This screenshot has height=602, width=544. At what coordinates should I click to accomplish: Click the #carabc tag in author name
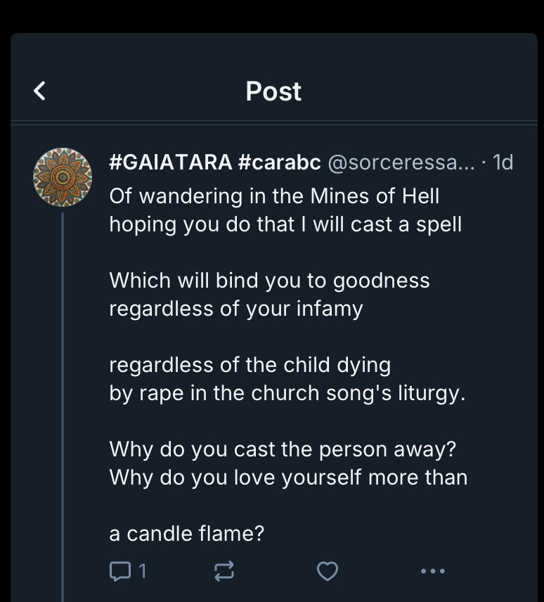(x=280, y=162)
